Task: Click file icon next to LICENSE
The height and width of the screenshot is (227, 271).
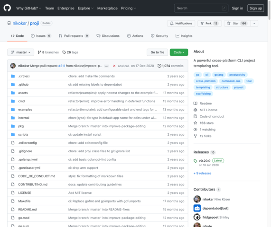Action: [x=13, y=193]
